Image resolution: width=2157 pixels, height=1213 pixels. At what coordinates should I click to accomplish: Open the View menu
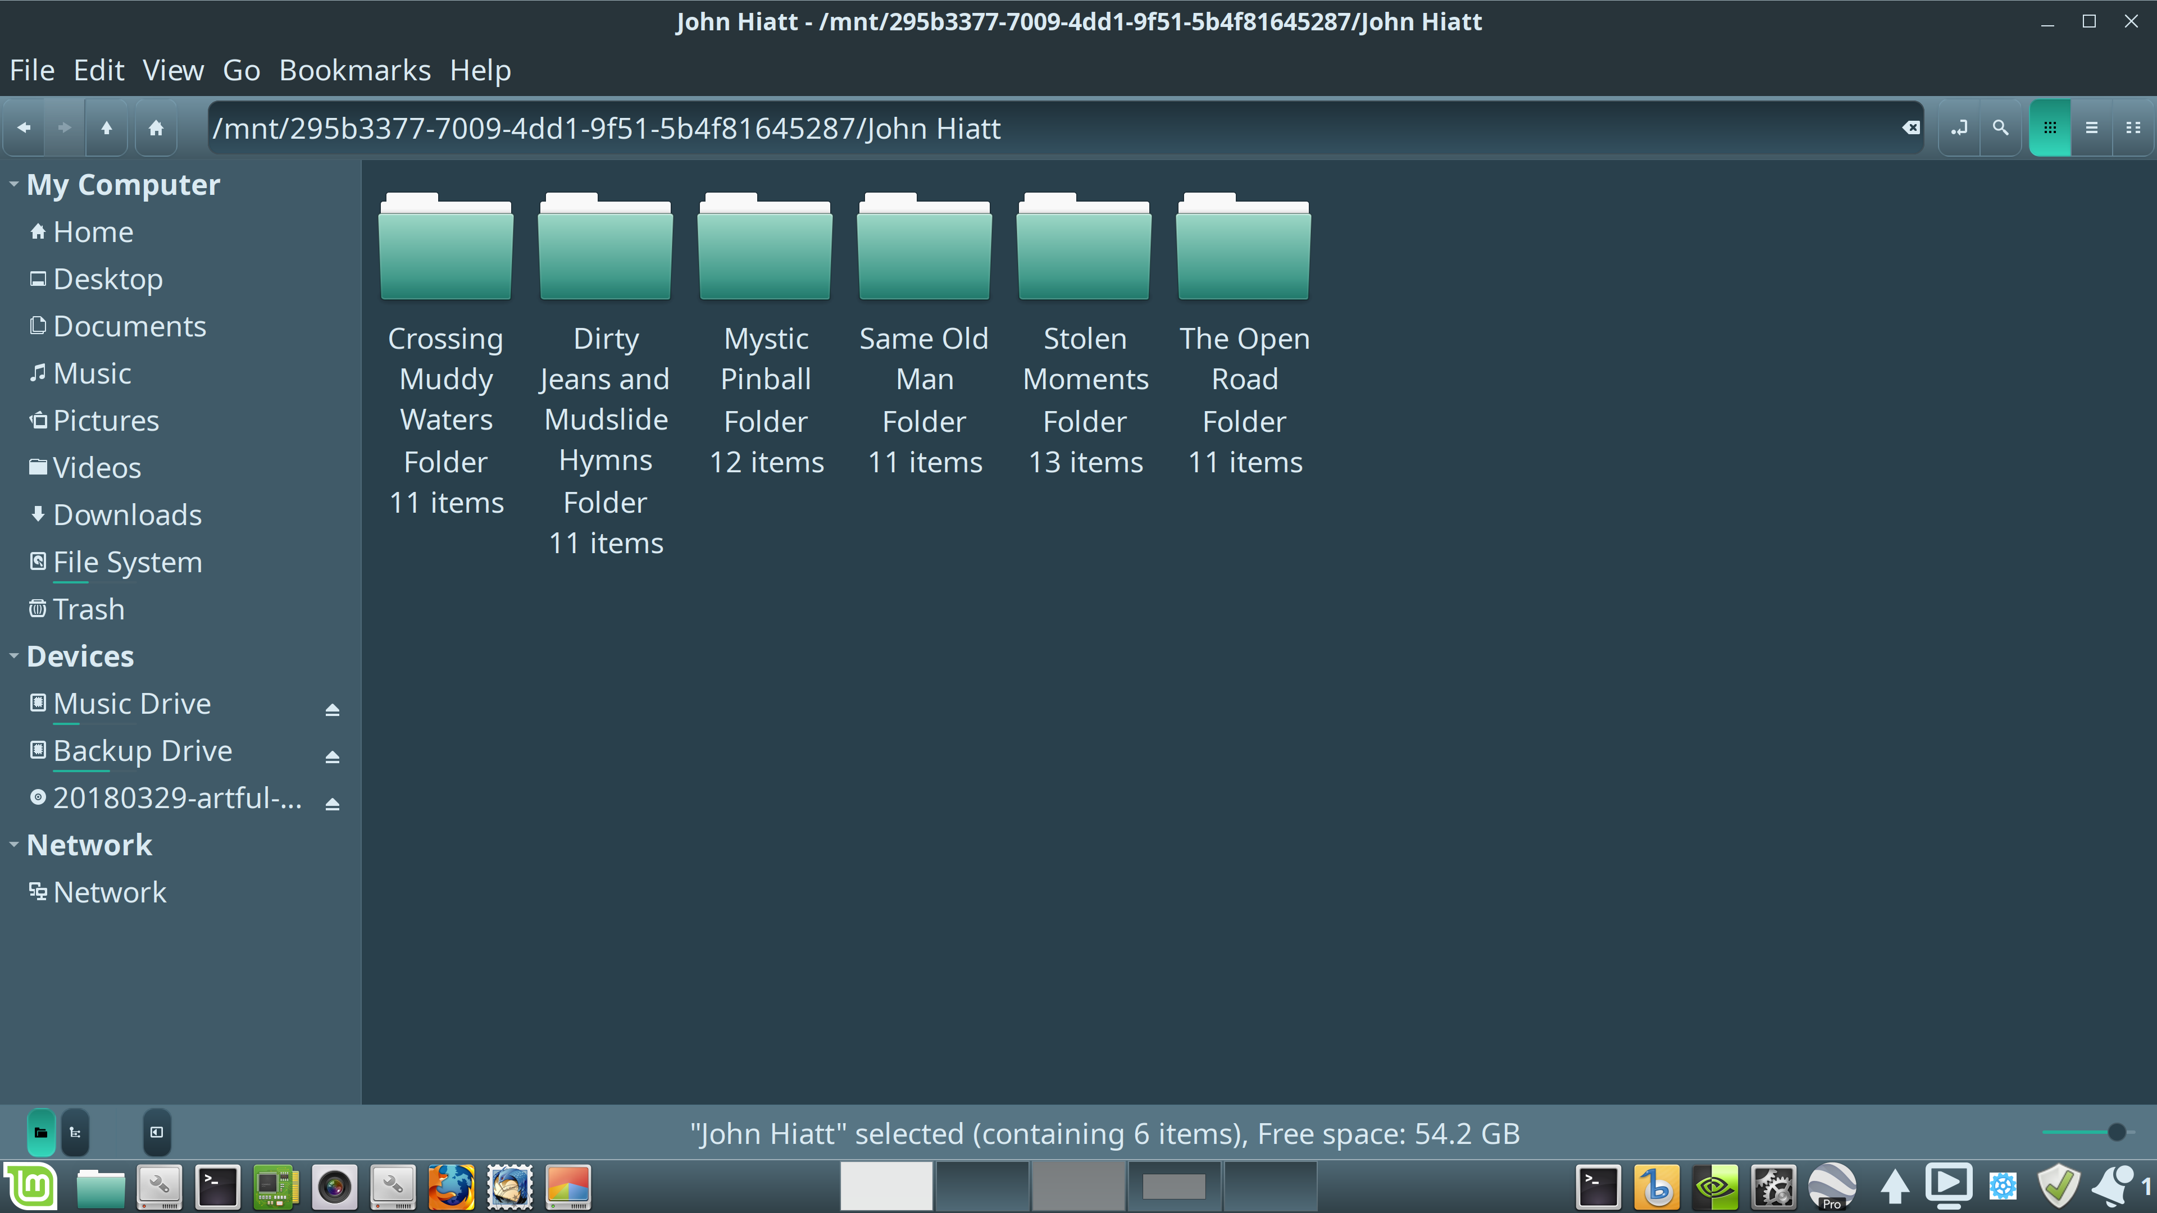(x=174, y=70)
